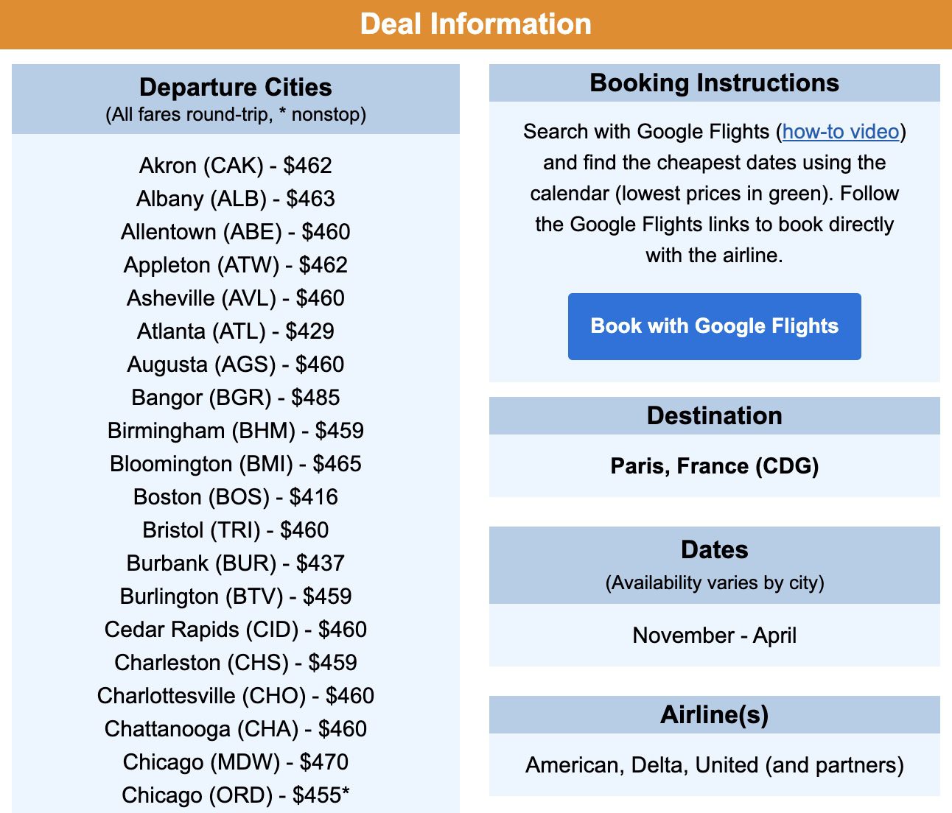Click the Departure Cities header

point(236,87)
